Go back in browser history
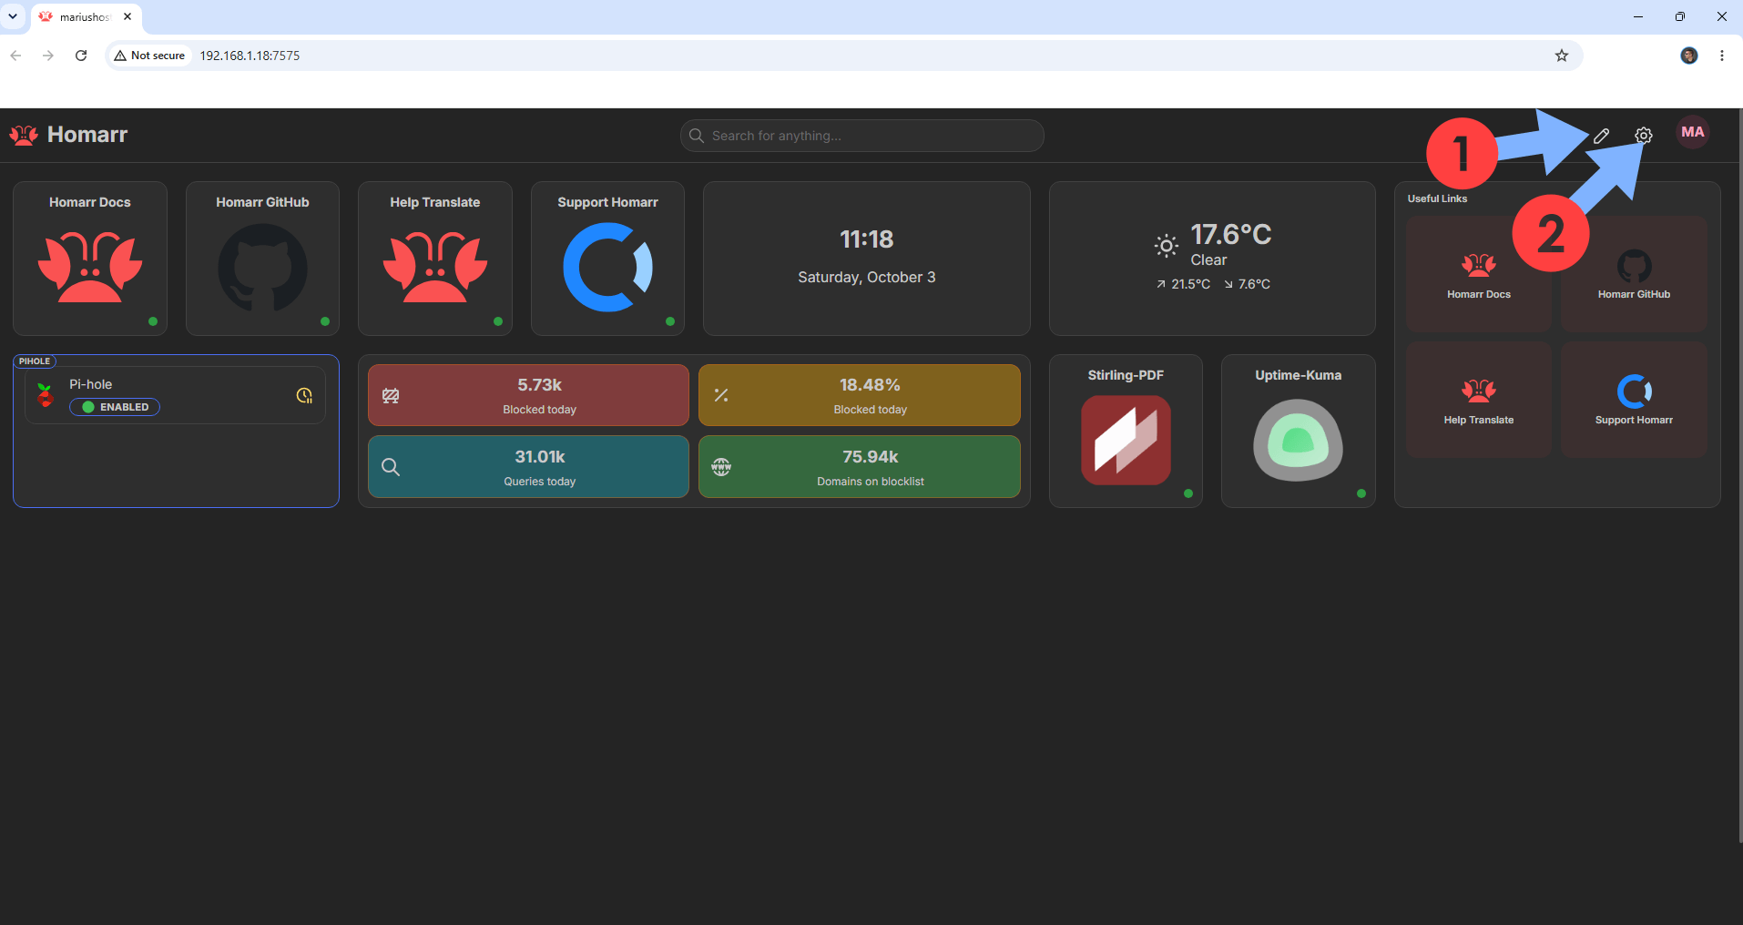Viewport: 1743px width, 925px height. [x=15, y=56]
